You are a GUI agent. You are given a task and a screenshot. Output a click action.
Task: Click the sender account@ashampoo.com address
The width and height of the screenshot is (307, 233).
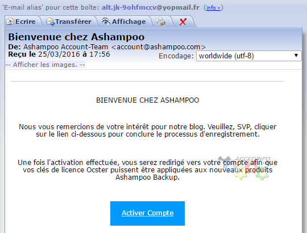[x=159, y=47]
